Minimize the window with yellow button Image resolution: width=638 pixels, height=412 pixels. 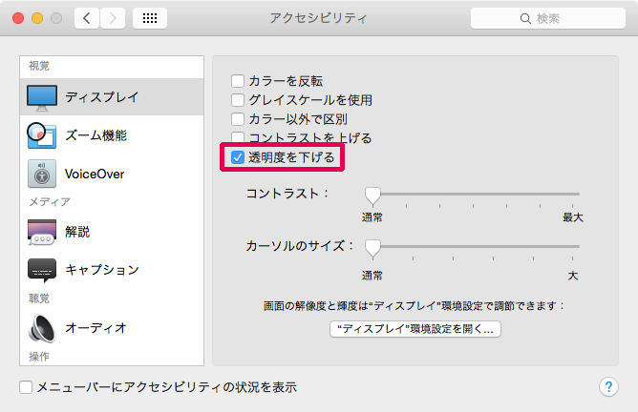37,18
